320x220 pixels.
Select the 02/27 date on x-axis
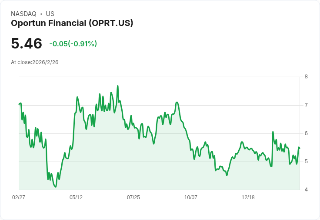point(19,197)
